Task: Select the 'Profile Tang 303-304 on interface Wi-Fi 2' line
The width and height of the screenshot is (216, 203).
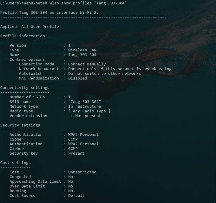Action: [x=49, y=12]
